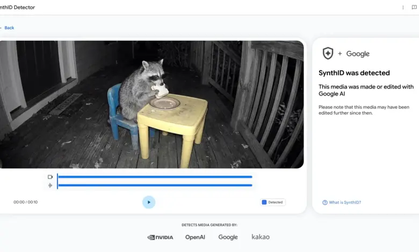
Task: Click the NVIDIA logo
Action: [160, 237]
